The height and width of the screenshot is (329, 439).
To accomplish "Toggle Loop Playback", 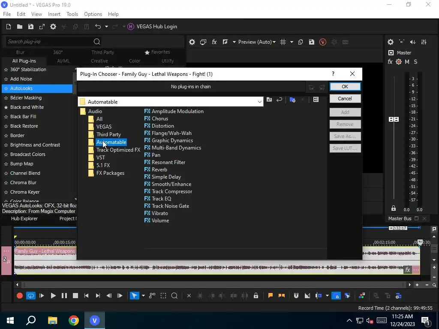I will (x=30, y=296).
